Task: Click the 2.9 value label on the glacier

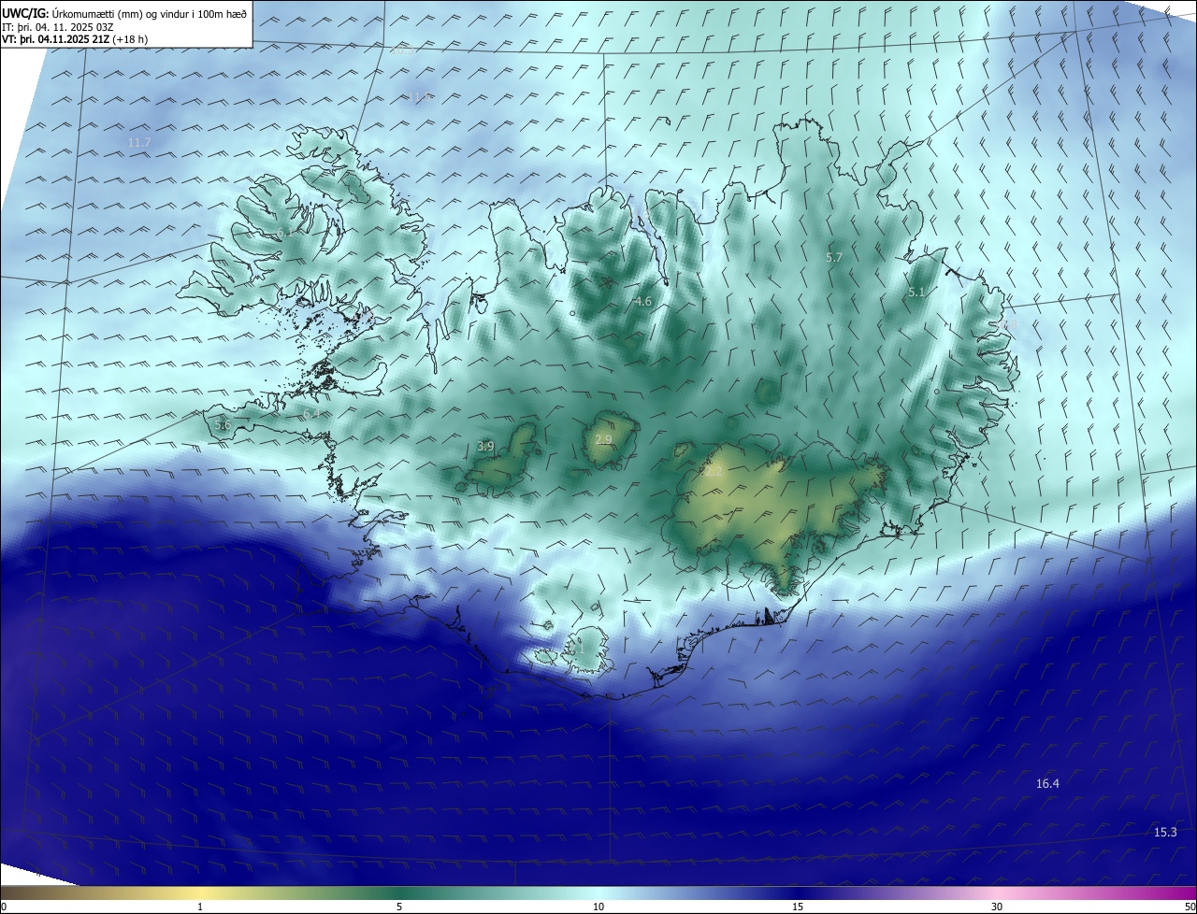Action: pyautogui.click(x=603, y=439)
